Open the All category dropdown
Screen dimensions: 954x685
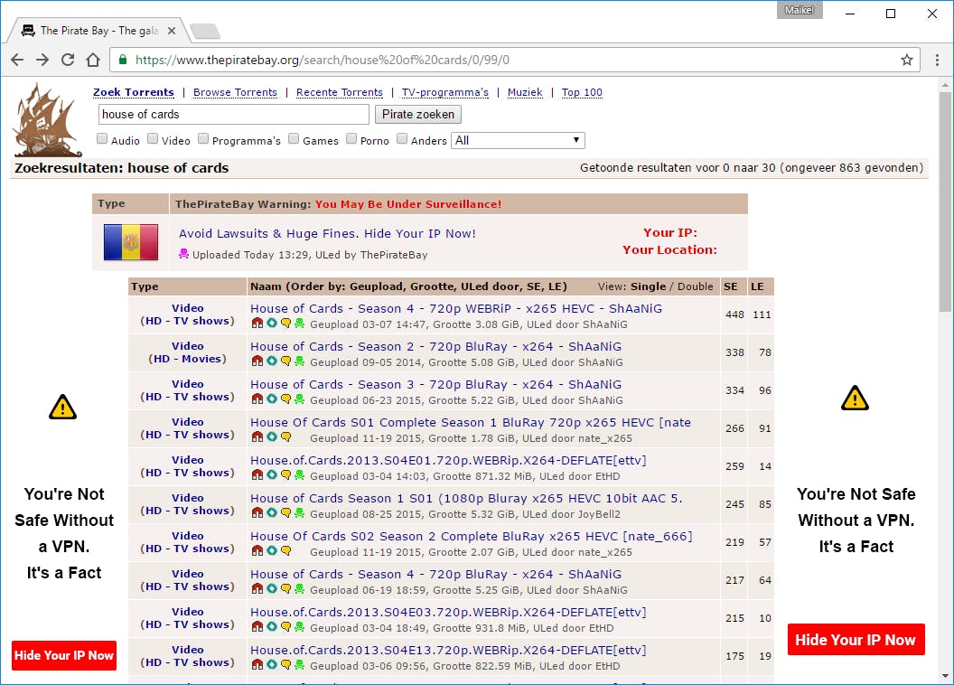518,141
